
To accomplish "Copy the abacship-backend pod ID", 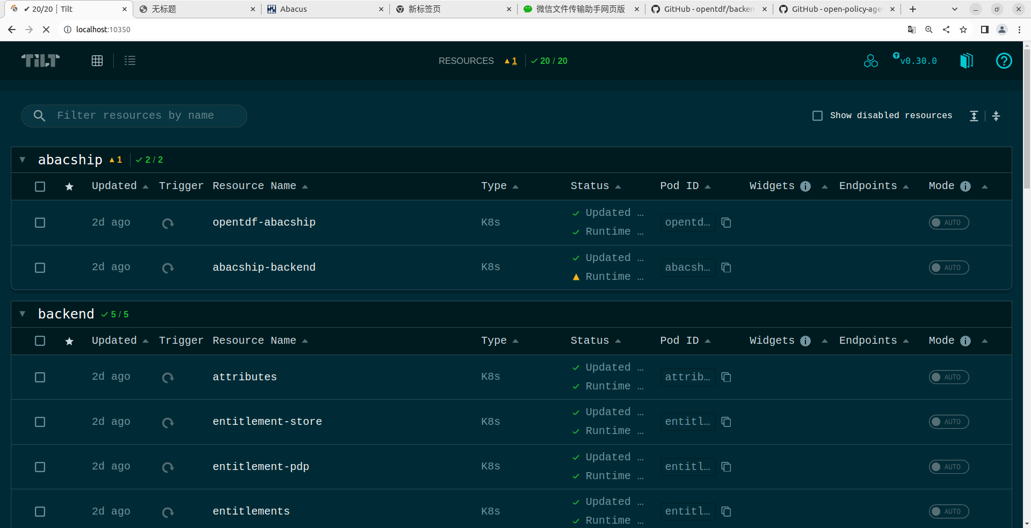I will click(726, 267).
